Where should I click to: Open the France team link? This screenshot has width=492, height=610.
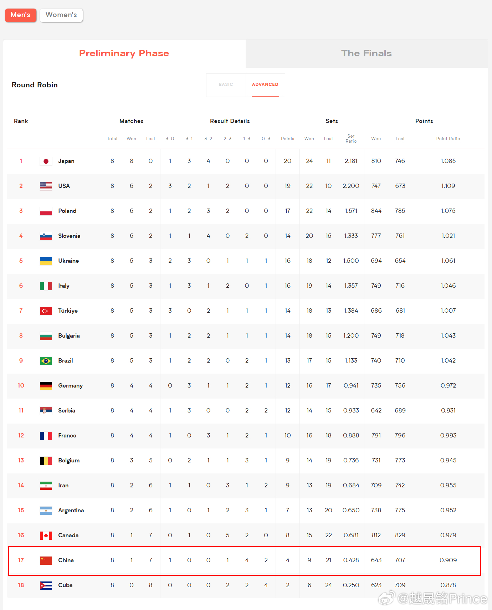click(x=67, y=436)
